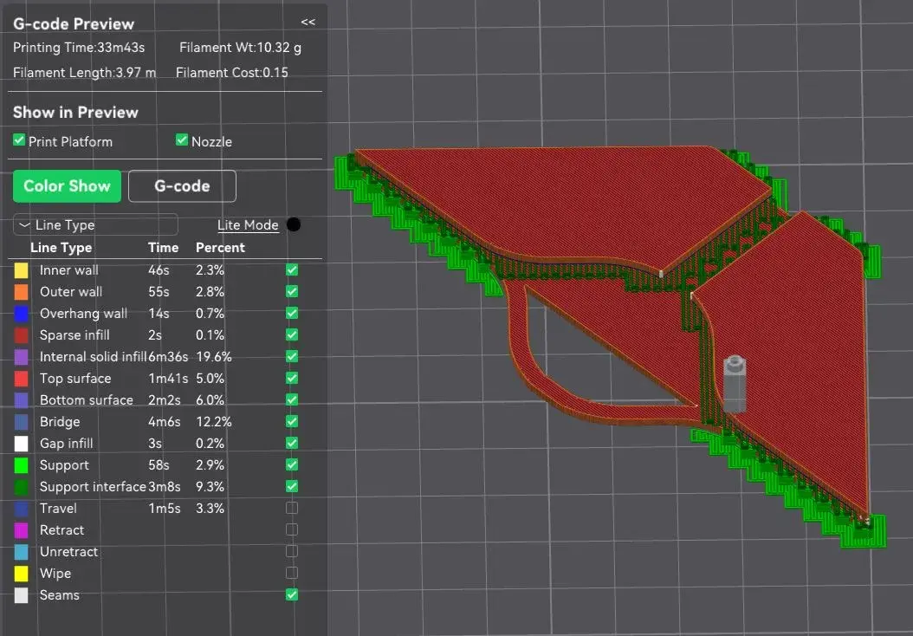Enable Wipe visibility checkbox

(292, 573)
